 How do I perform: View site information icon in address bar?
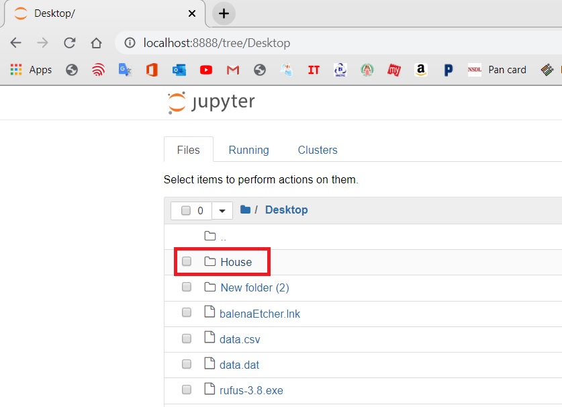(x=130, y=43)
